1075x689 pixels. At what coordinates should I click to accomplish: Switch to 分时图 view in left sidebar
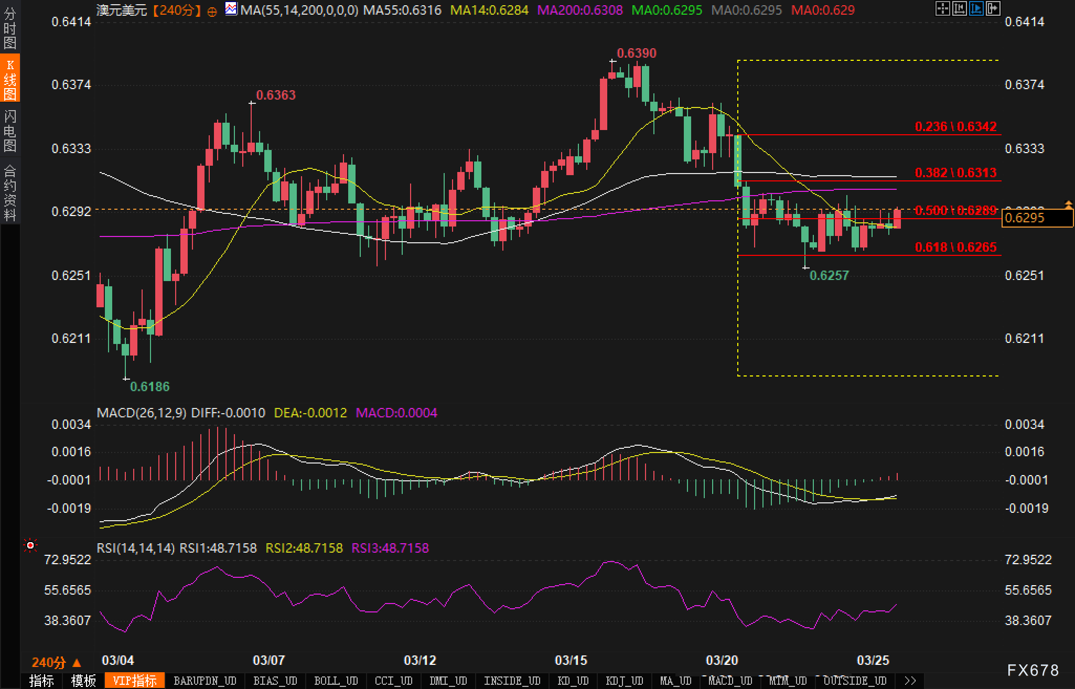(9, 28)
